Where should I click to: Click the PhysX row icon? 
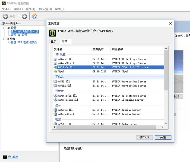(55, 71)
